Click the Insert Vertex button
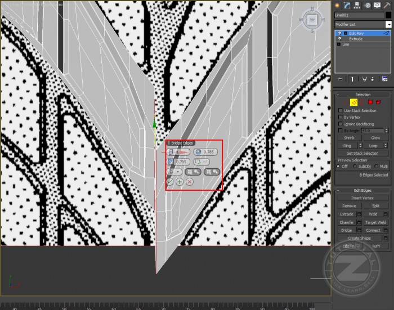Image resolution: width=394 pixels, height=310 pixels. click(x=362, y=198)
